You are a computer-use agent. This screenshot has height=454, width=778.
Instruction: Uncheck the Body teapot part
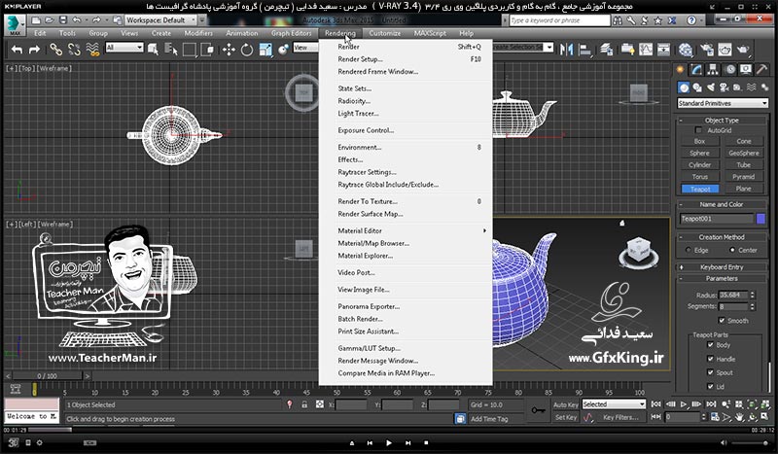tap(710, 345)
